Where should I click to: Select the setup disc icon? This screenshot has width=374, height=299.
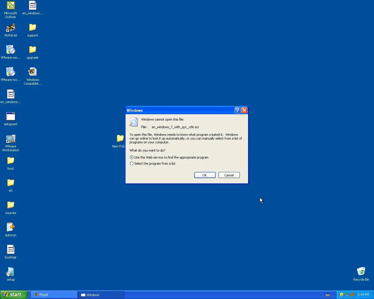point(11,274)
